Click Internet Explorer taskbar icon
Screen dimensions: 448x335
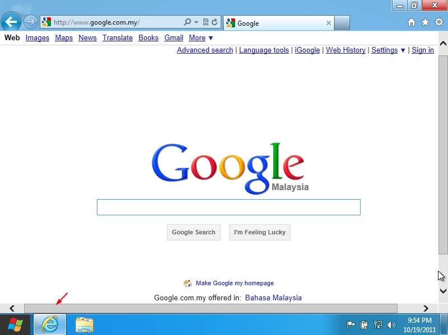coord(50,324)
